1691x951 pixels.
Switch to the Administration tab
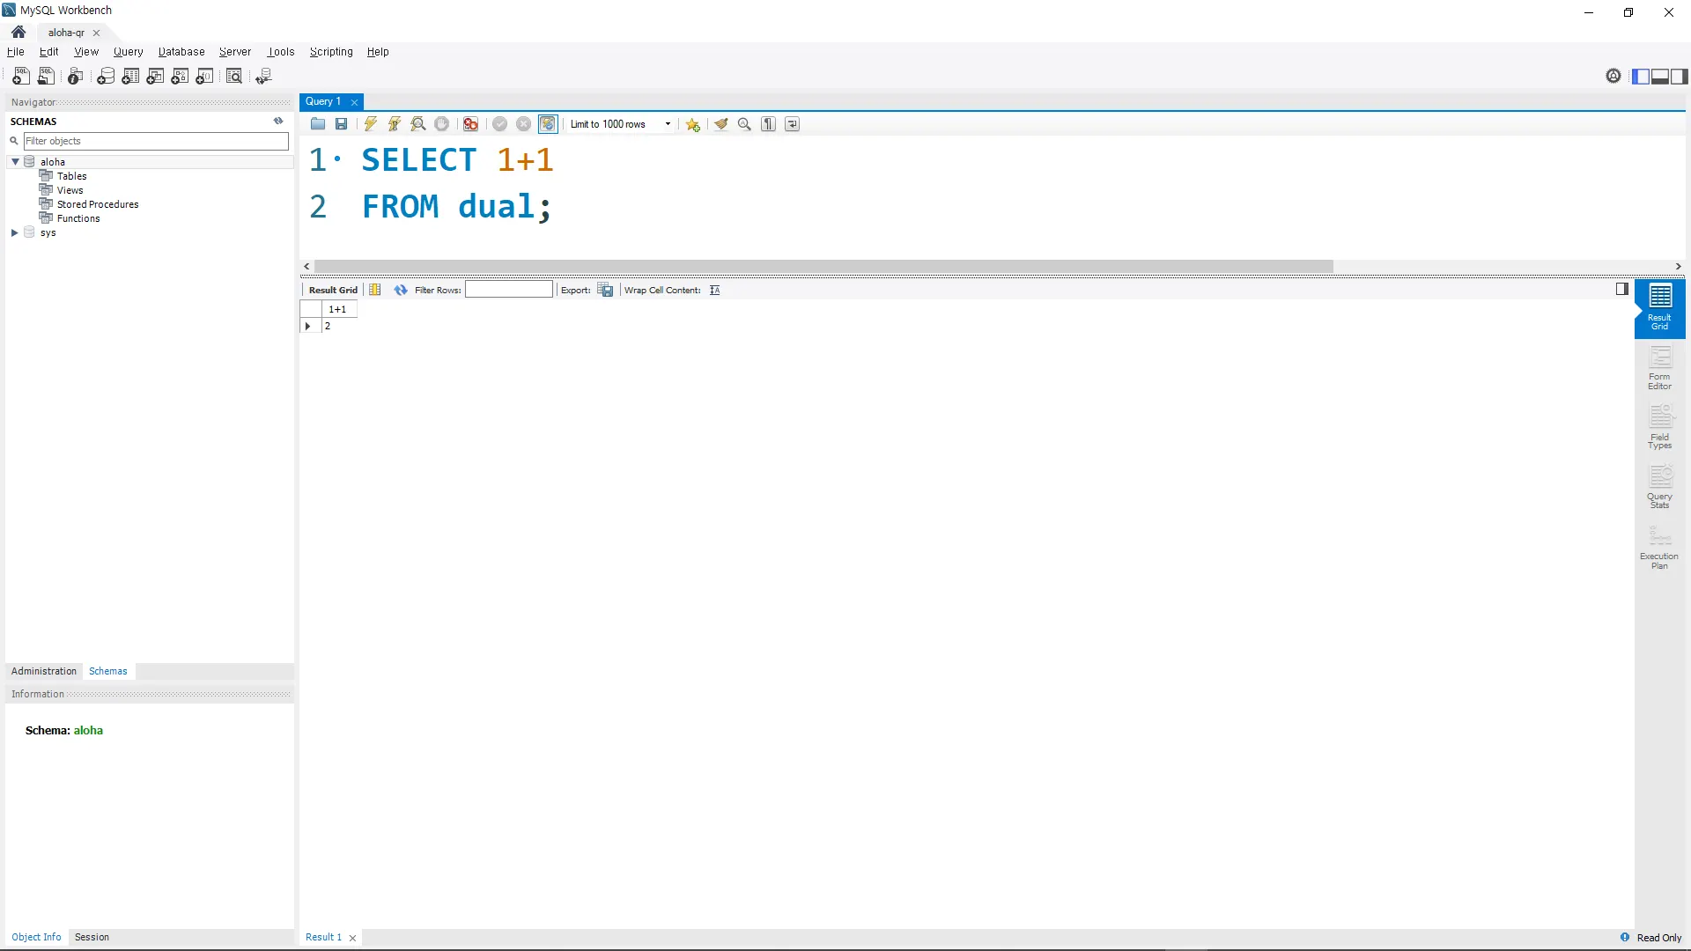coord(44,671)
